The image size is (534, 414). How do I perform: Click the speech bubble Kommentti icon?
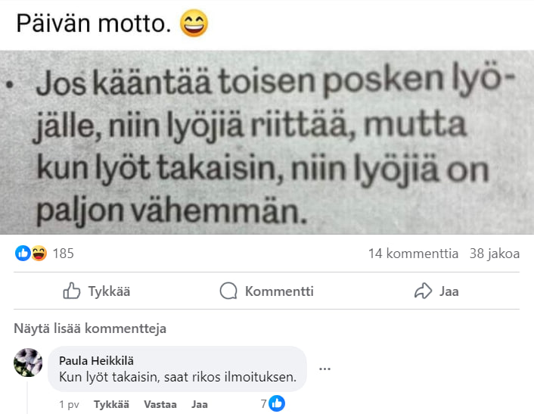click(228, 291)
